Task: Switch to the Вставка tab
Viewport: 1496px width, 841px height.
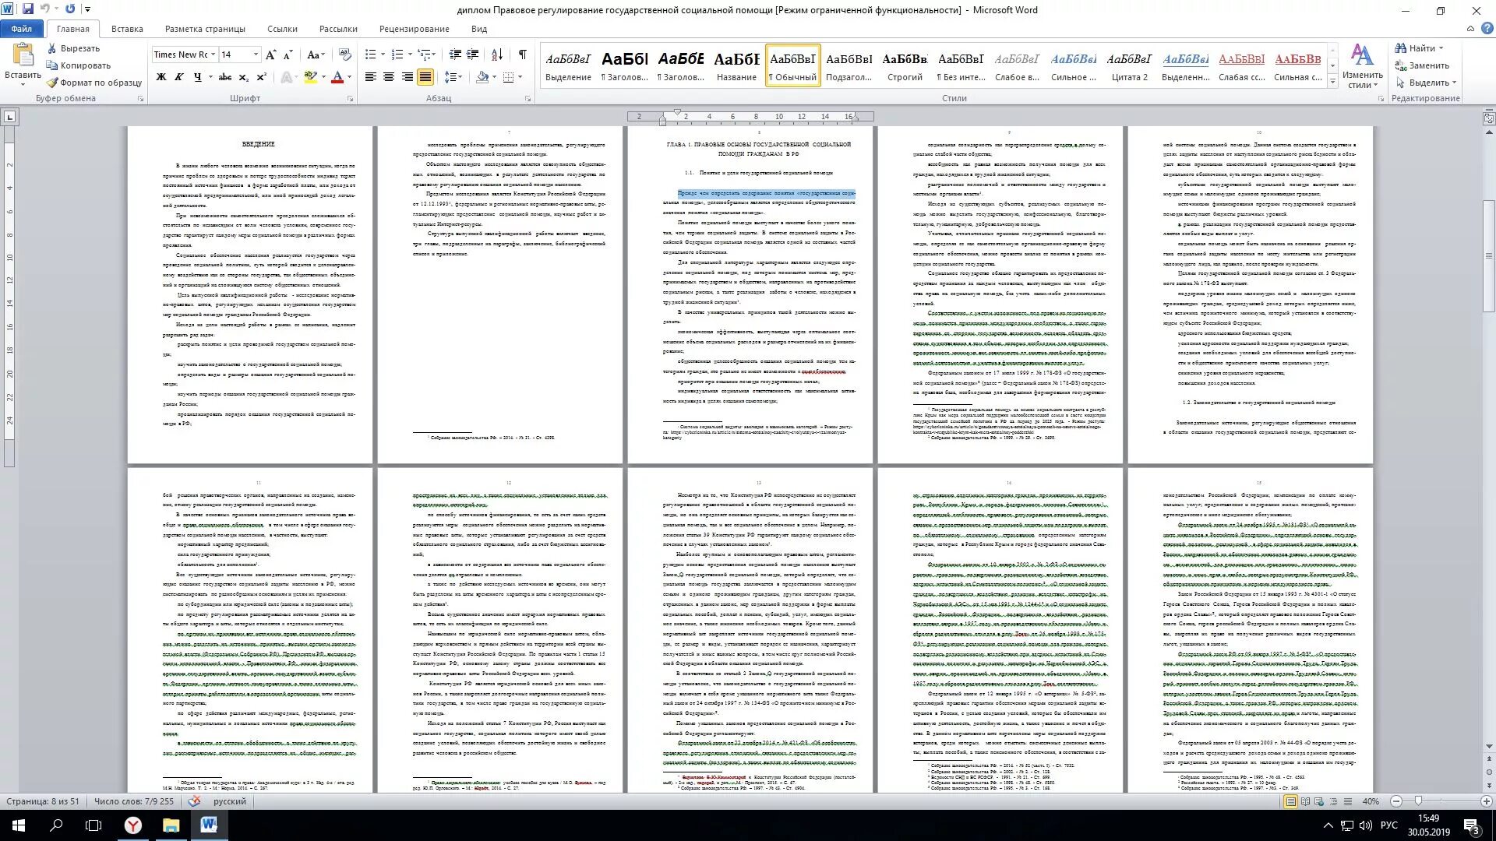Action: click(127, 29)
